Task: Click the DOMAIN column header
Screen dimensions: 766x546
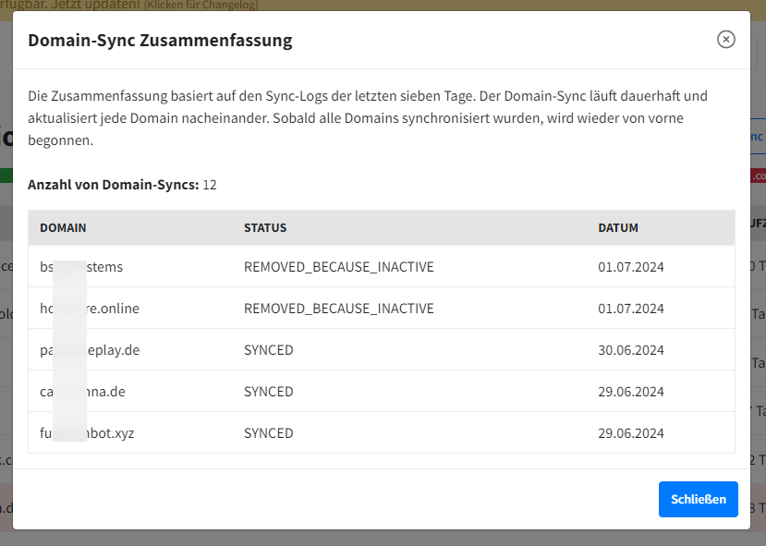Action: tap(63, 227)
